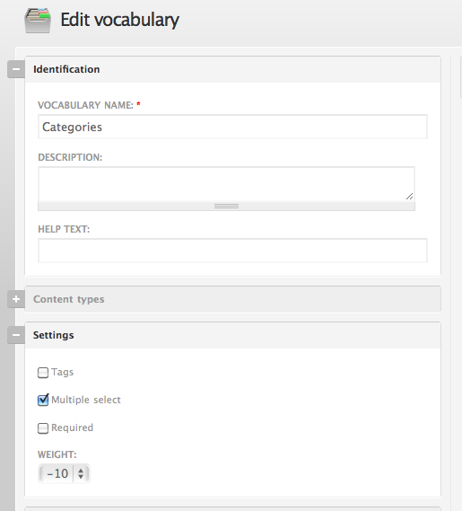The image size is (462, 511).
Task: Open the Weight dropdown showing -10
Action: 64,473
